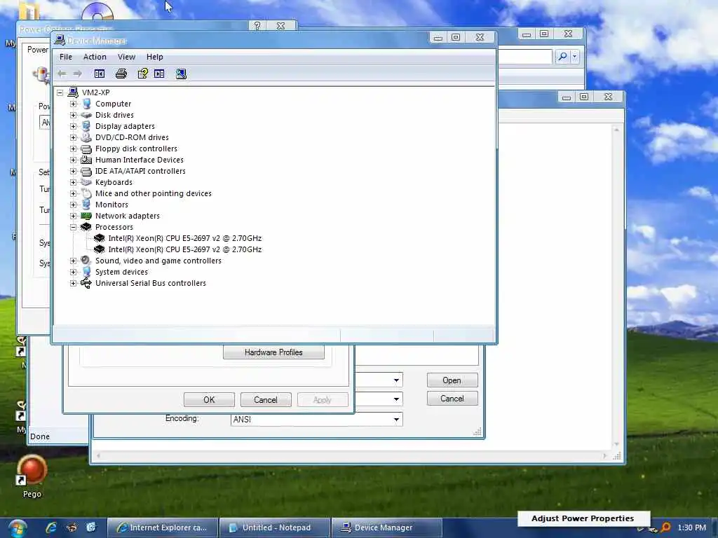Select the Network adapters icon
This screenshot has height=538, width=718.
coord(86,216)
